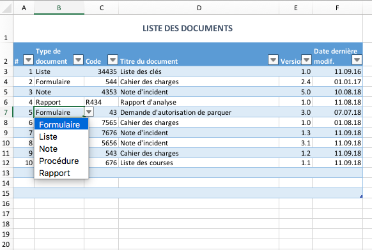Screen dimensions: 372x250
Task: Select the version cell 1.3
Action: (295, 133)
